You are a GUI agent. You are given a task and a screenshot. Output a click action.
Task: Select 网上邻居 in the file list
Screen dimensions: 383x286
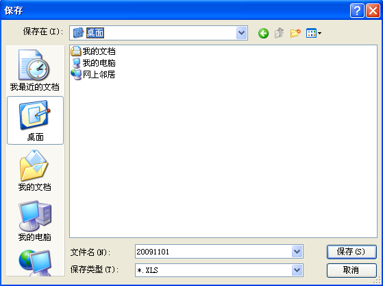pos(93,75)
